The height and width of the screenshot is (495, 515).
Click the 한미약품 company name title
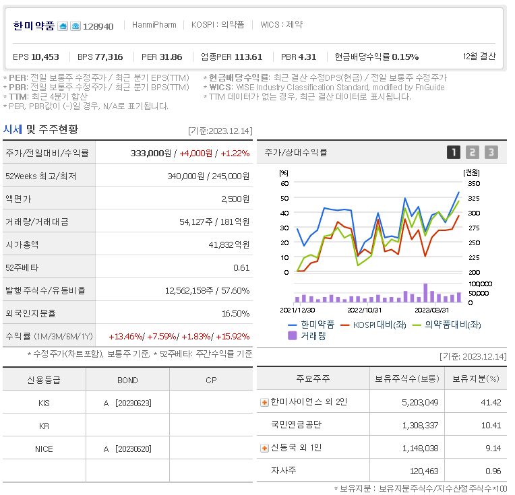34,26
